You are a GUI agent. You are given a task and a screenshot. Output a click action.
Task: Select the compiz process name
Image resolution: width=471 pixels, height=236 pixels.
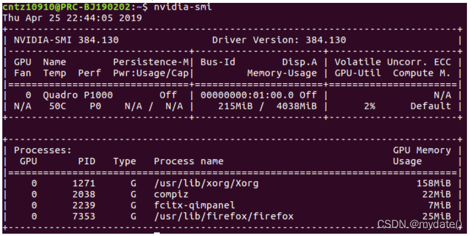tap(171, 194)
